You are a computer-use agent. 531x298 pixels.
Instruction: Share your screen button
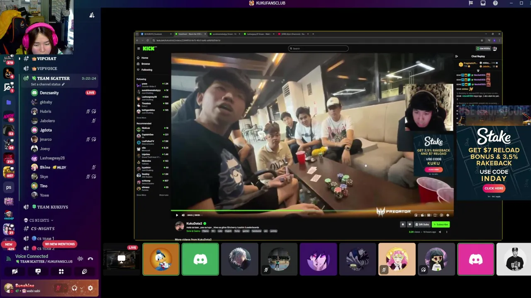(38, 272)
